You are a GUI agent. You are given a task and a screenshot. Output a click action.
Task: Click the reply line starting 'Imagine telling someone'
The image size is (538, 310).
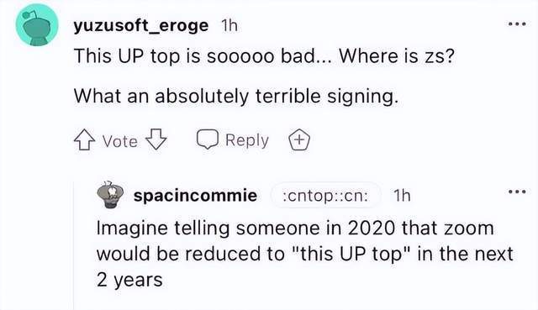pos(295,228)
